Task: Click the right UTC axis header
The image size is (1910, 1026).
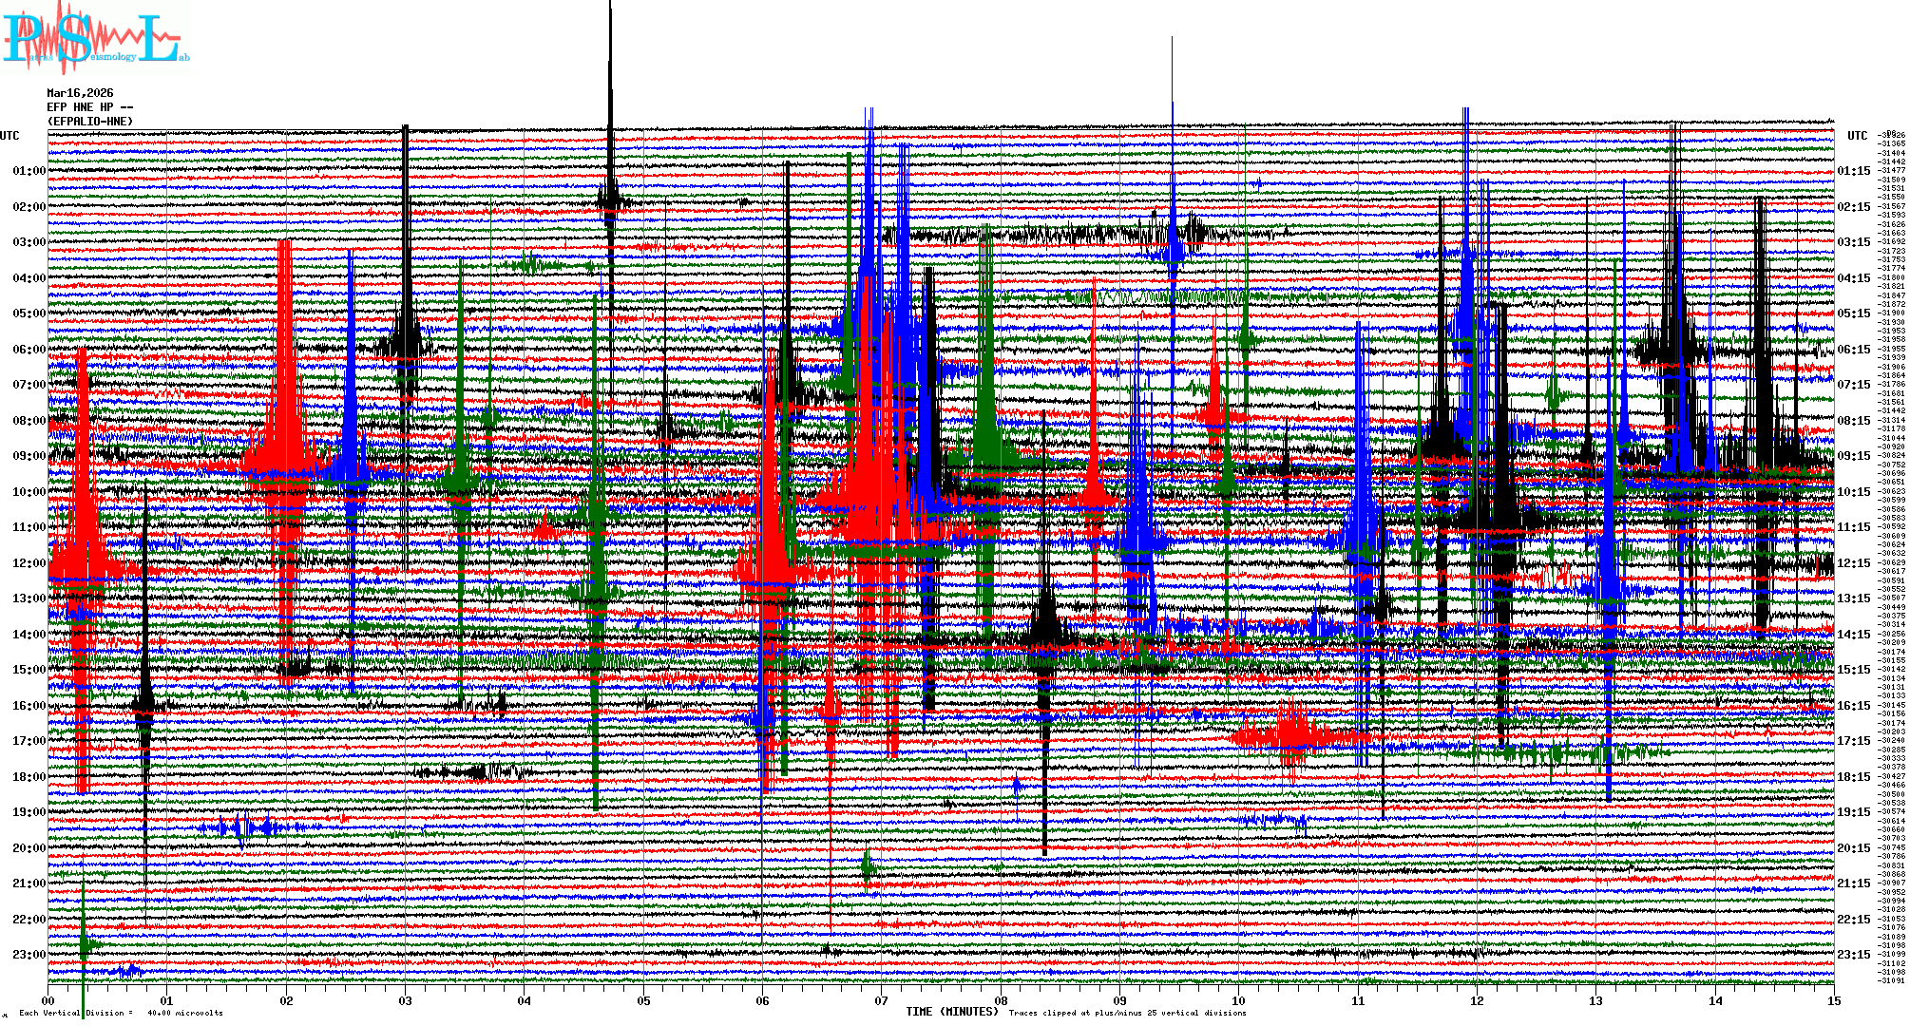Action: pyautogui.click(x=1857, y=136)
